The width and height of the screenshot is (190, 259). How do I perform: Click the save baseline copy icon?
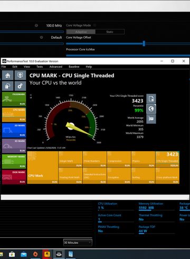click(7, 86)
